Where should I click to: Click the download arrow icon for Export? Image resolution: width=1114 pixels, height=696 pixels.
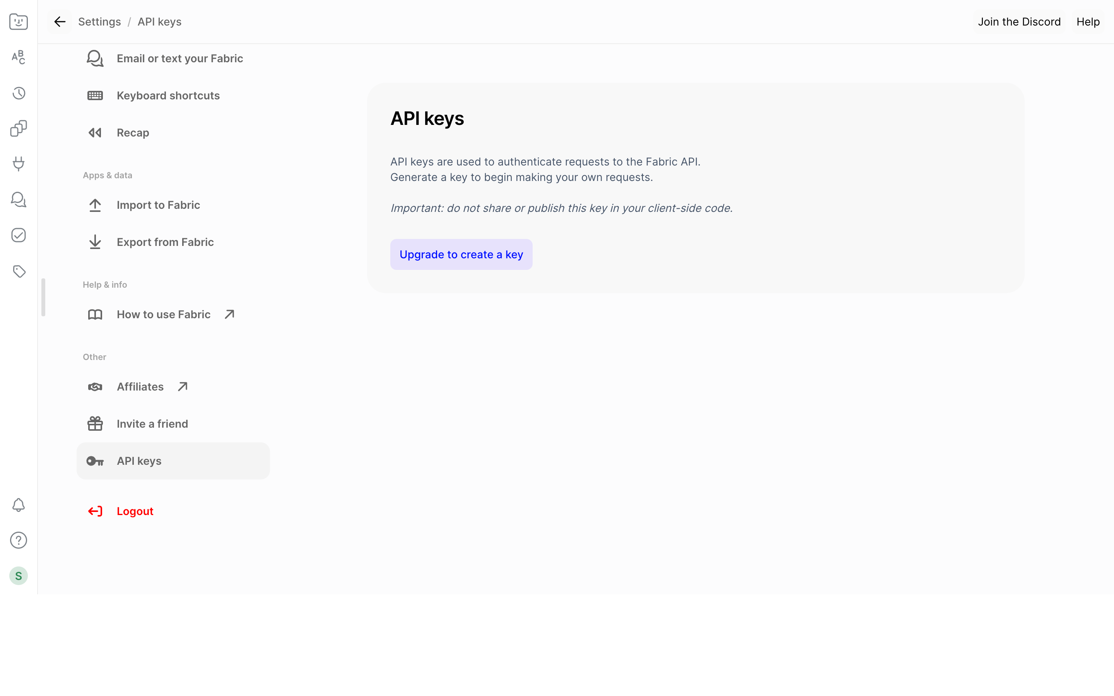[x=95, y=242]
